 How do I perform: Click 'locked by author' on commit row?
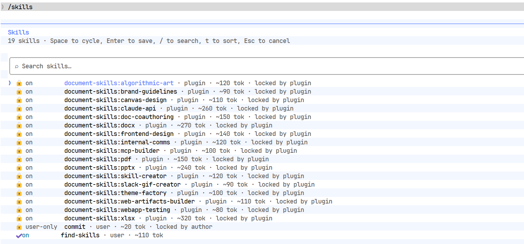point(184,227)
